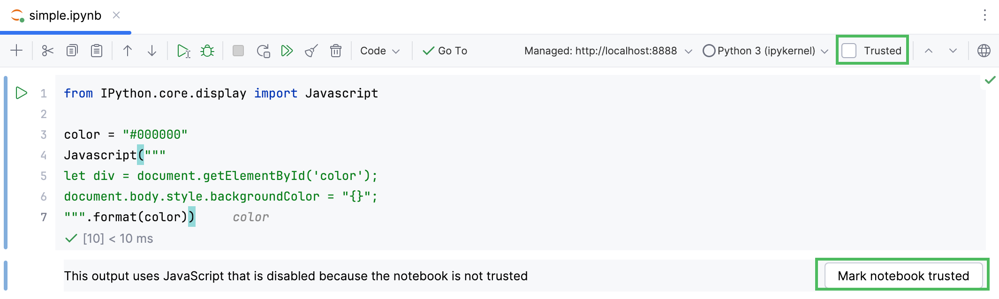Interrupt the running kernel
Viewport: 999px width, 299px height.
(238, 51)
